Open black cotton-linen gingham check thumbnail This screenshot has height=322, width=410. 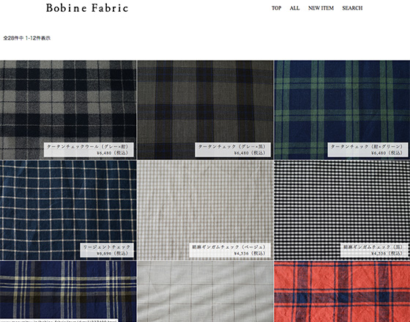click(x=343, y=210)
